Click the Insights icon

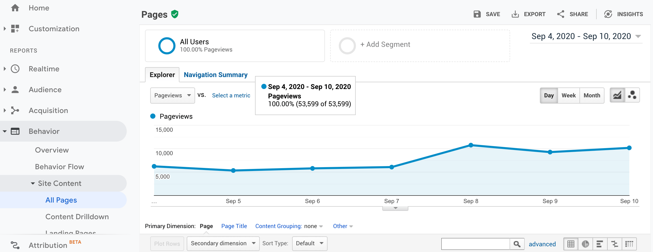click(608, 14)
